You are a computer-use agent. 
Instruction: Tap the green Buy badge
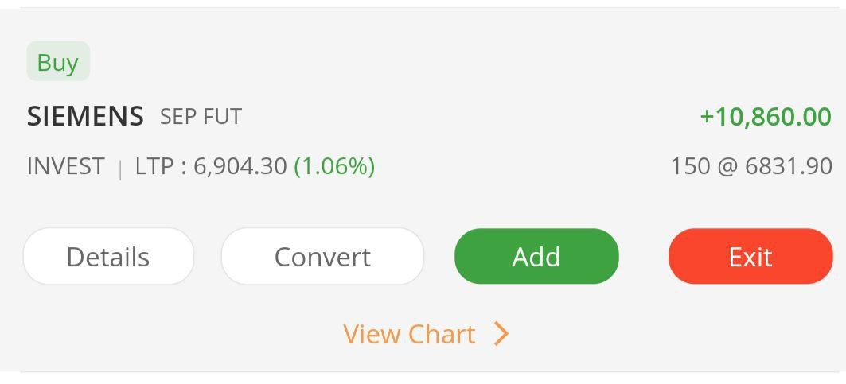(x=57, y=62)
